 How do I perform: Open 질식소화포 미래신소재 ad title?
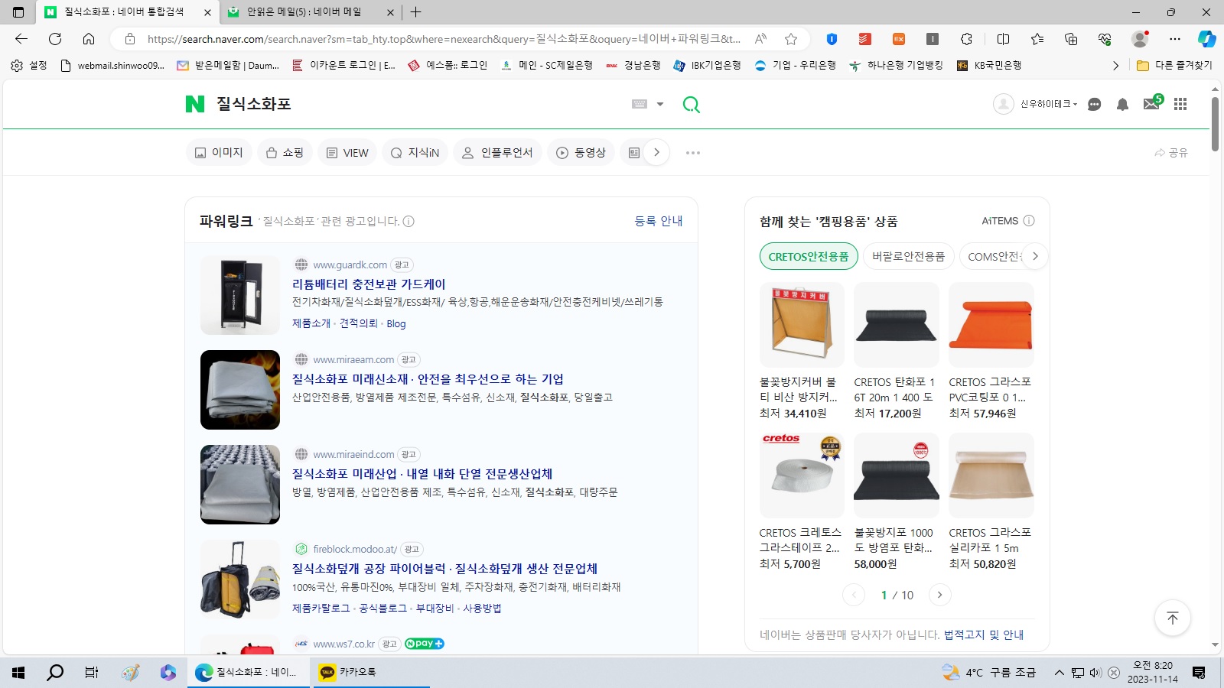coord(428,379)
